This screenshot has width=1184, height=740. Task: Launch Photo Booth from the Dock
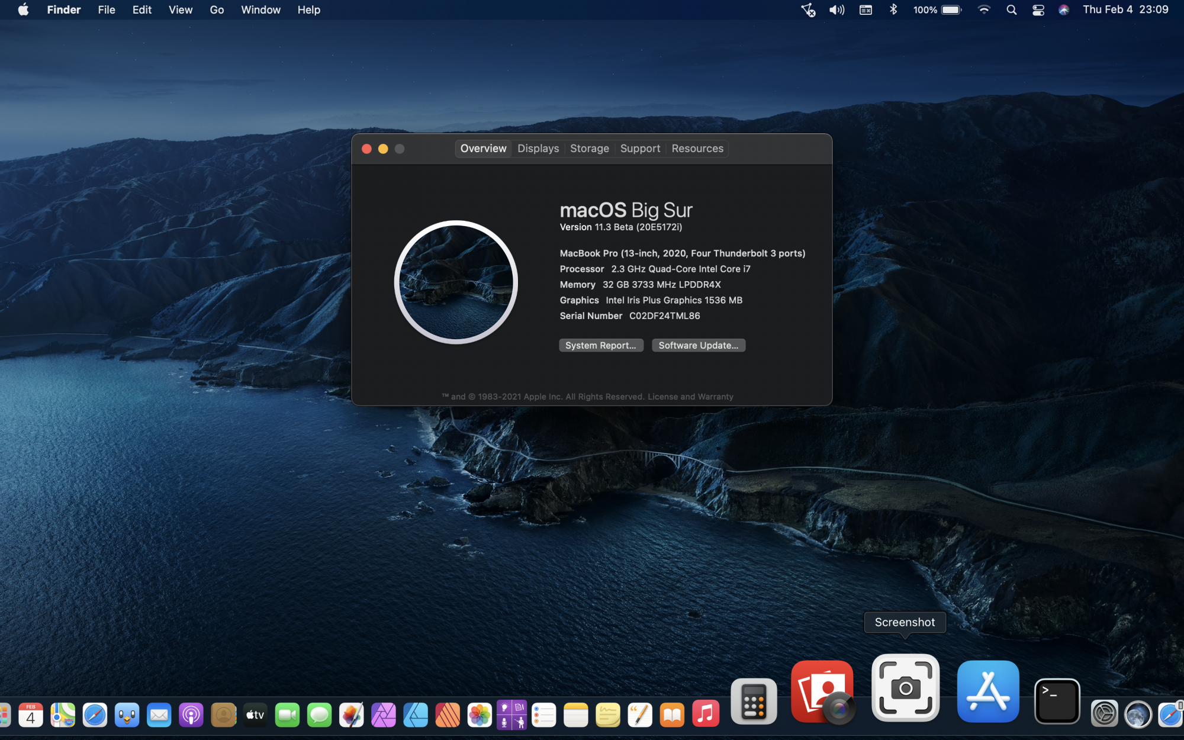(x=822, y=691)
